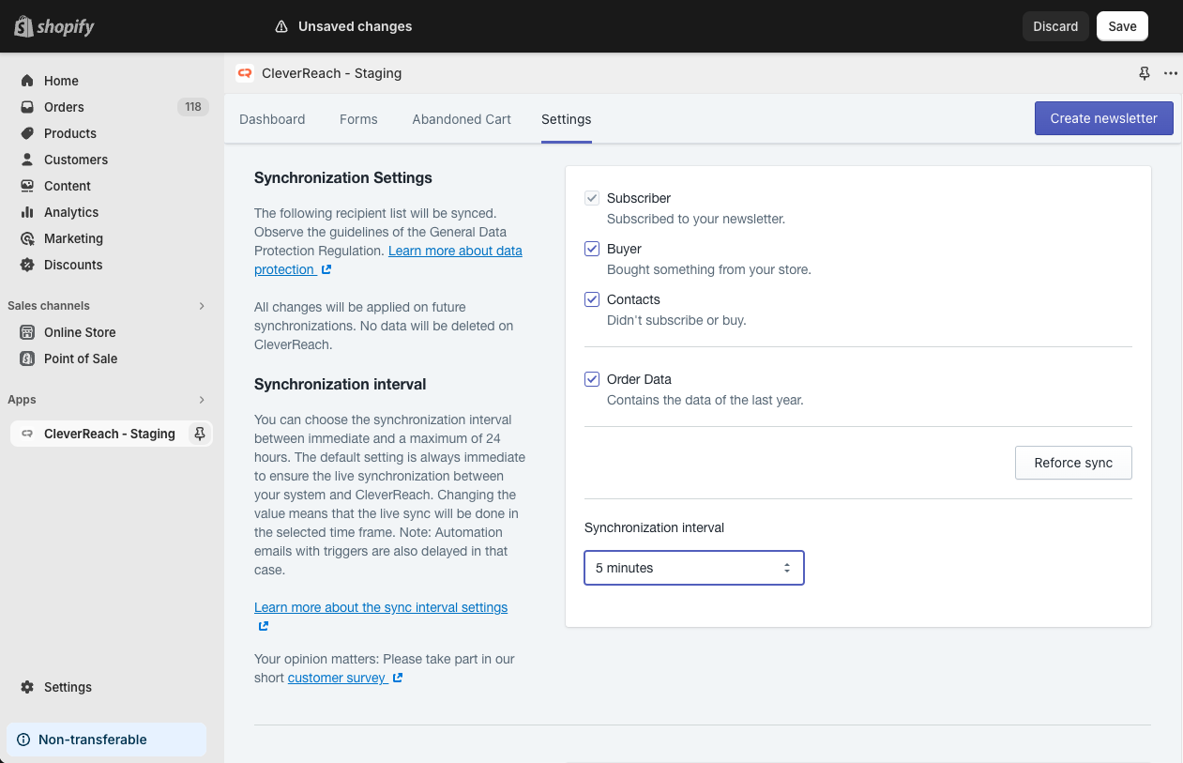Open the Point of Sale channel
The height and width of the screenshot is (763, 1183).
coord(80,359)
